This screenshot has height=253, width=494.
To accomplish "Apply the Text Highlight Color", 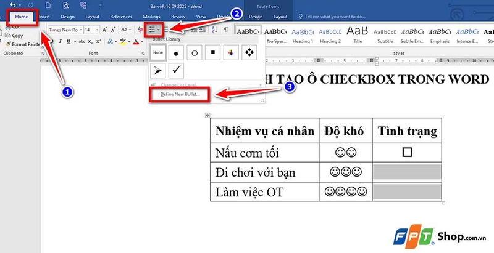I will 122,41.
